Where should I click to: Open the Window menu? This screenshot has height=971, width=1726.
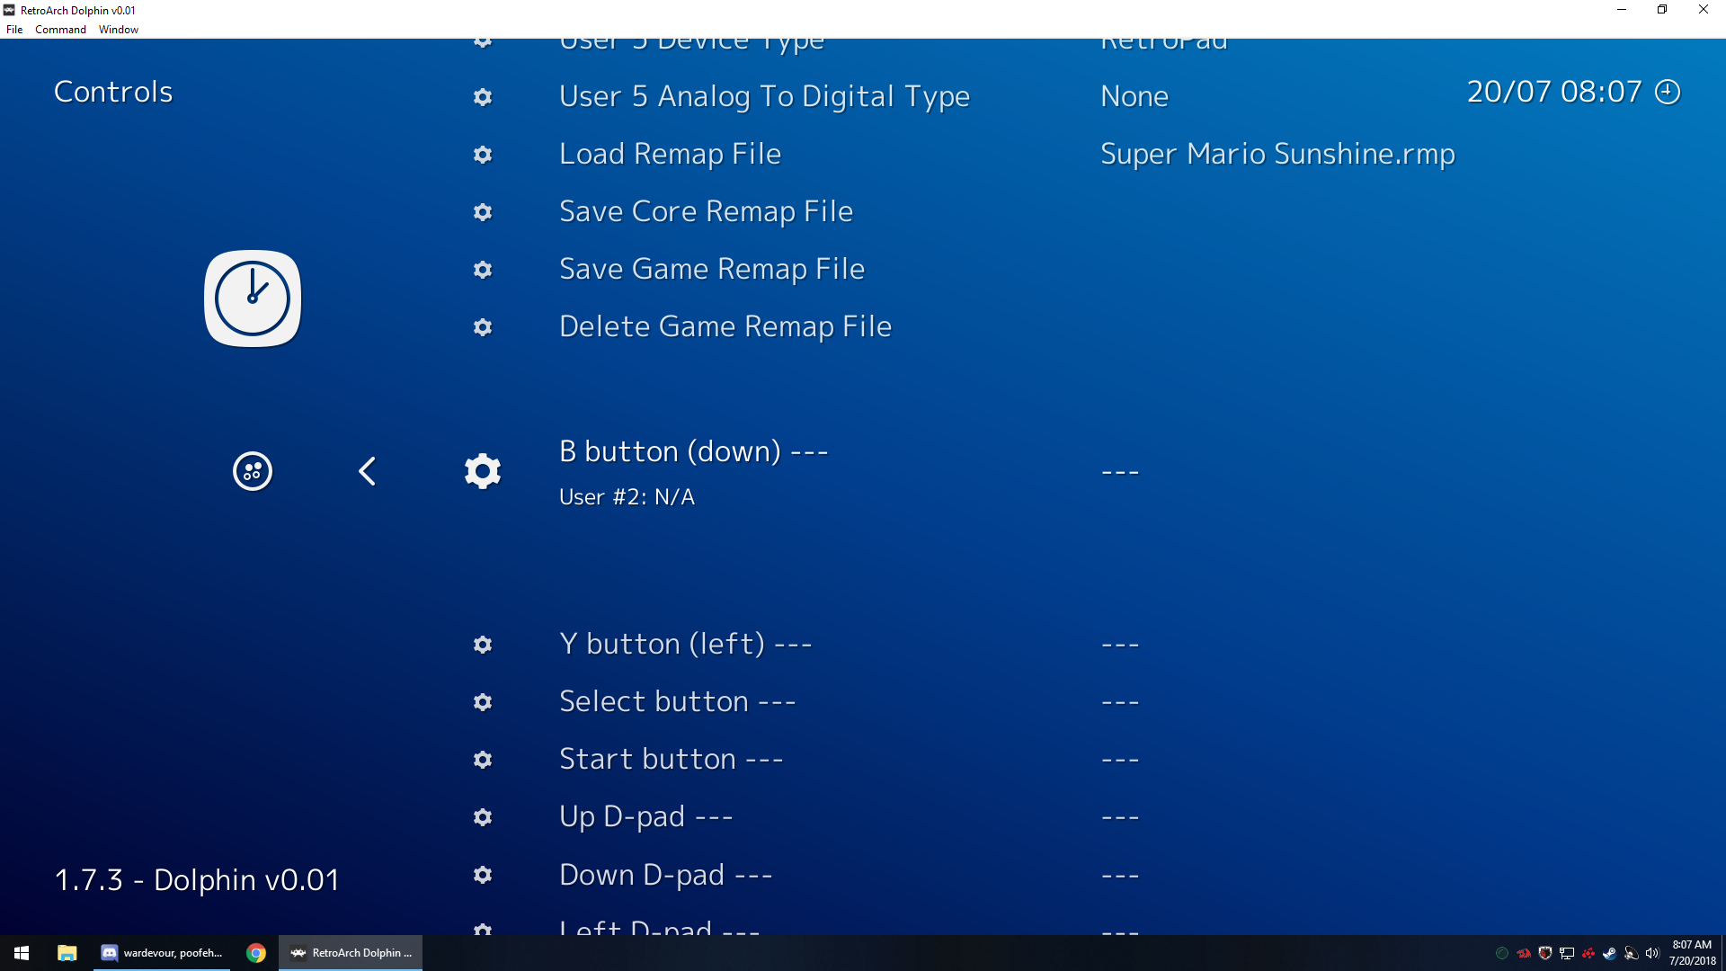(x=118, y=29)
